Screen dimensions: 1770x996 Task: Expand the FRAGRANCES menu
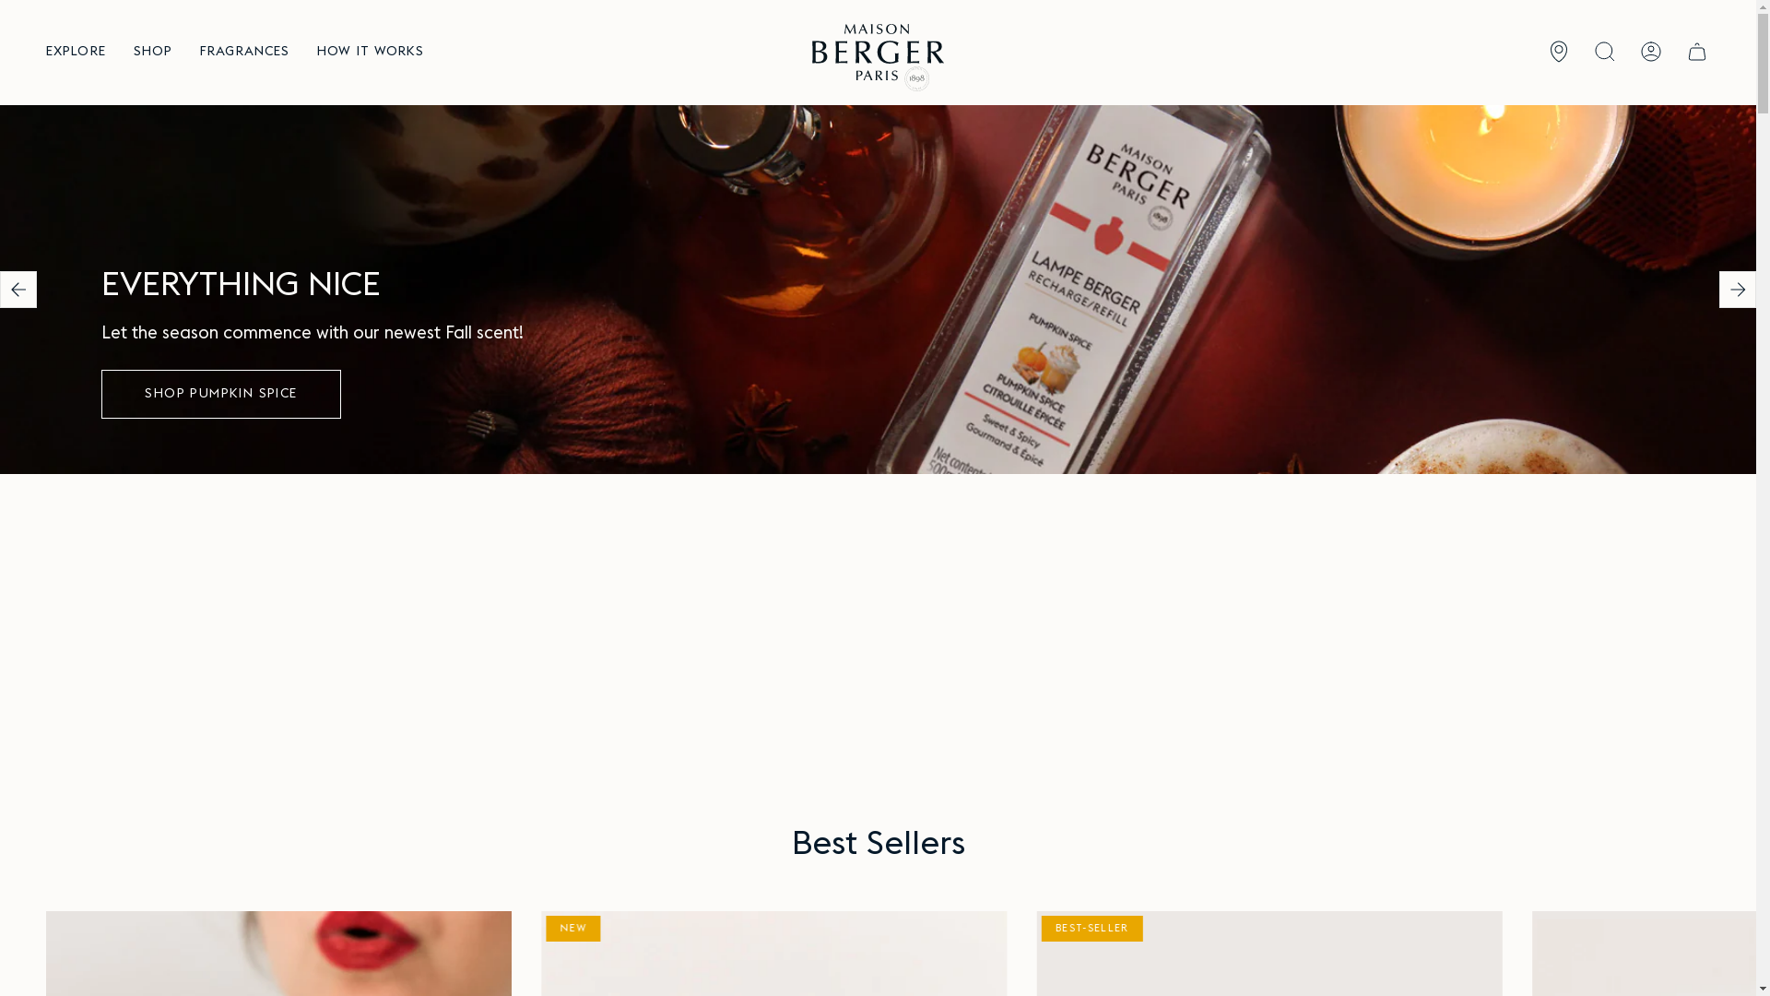tap(244, 52)
